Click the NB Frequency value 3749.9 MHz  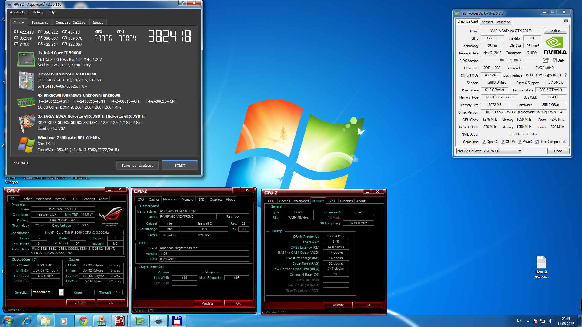click(358, 223)
